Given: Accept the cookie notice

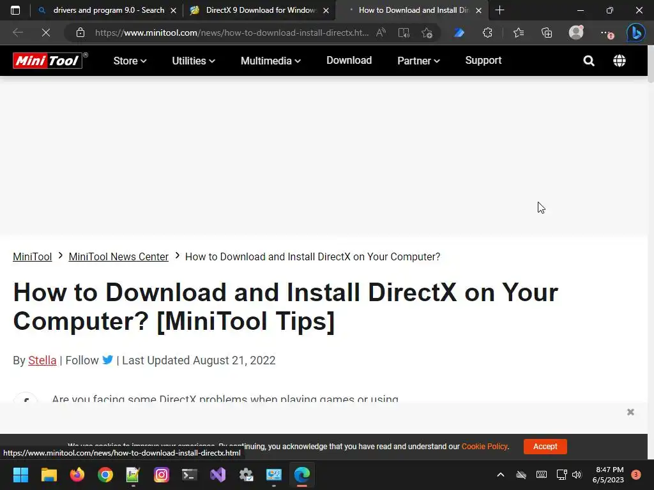Looking at the screenshot, I should click(545, 446).
